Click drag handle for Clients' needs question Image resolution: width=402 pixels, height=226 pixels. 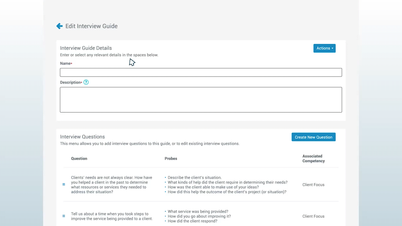click(64, 185)
